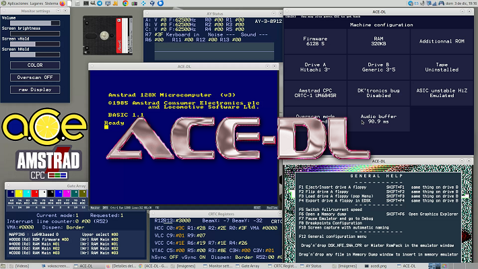This screenshot has width=478, height=269.
Task: Click the Screen brightness slider
Action: (x=35, y=34)
